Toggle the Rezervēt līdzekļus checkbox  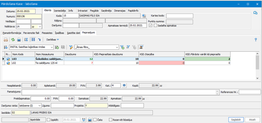pyautogui.click(x=110, y=120)
